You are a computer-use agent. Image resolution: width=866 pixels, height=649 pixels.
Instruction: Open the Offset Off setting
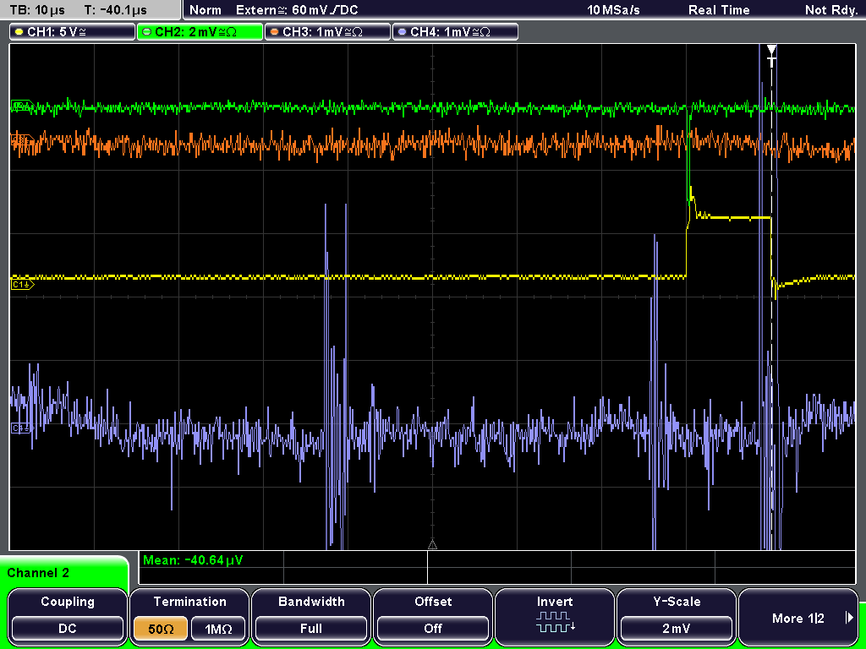433,615
